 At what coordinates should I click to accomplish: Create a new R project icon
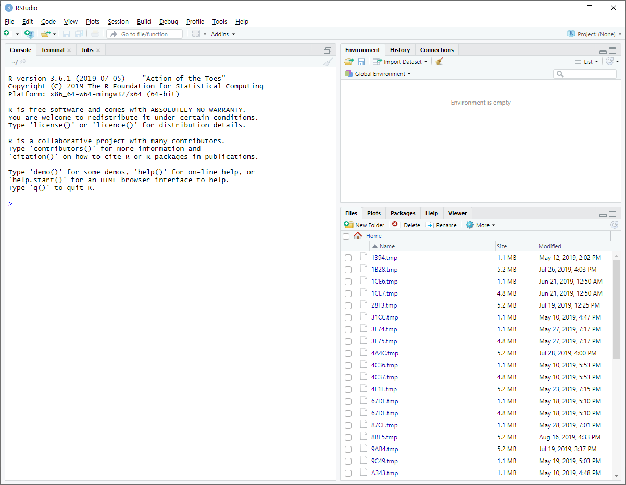29,34
